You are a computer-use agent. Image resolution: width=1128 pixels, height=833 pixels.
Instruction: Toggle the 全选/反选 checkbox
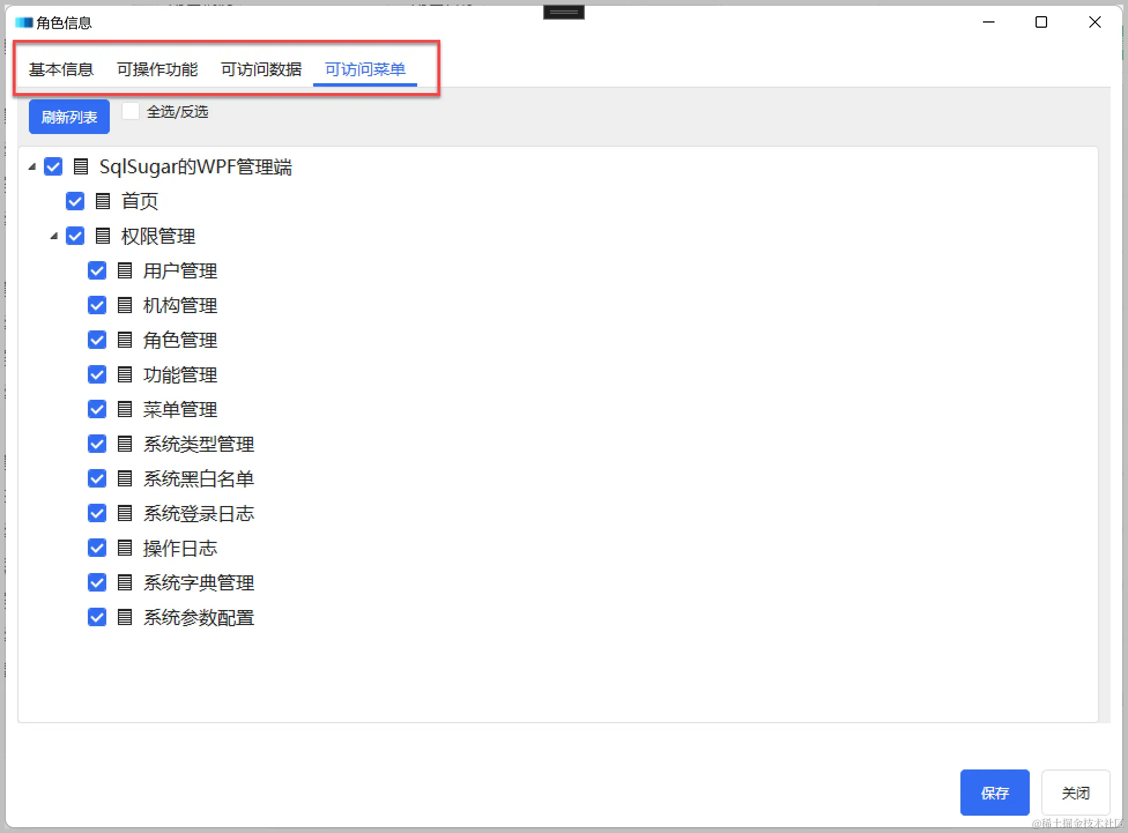click(131, 111)
